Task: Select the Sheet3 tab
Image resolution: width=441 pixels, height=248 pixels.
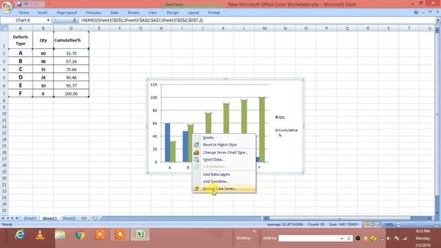Action: pos(50,218)
